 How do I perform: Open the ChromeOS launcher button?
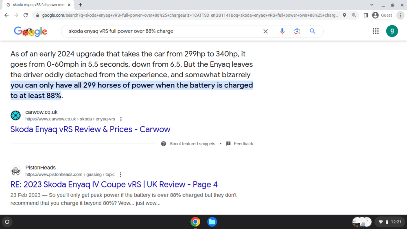click(x=7, y=222)
